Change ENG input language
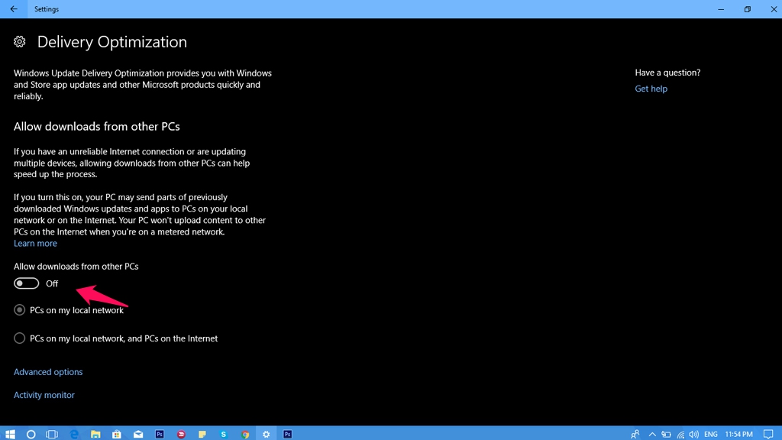The image size is (782, 440). tap(711, 434)
